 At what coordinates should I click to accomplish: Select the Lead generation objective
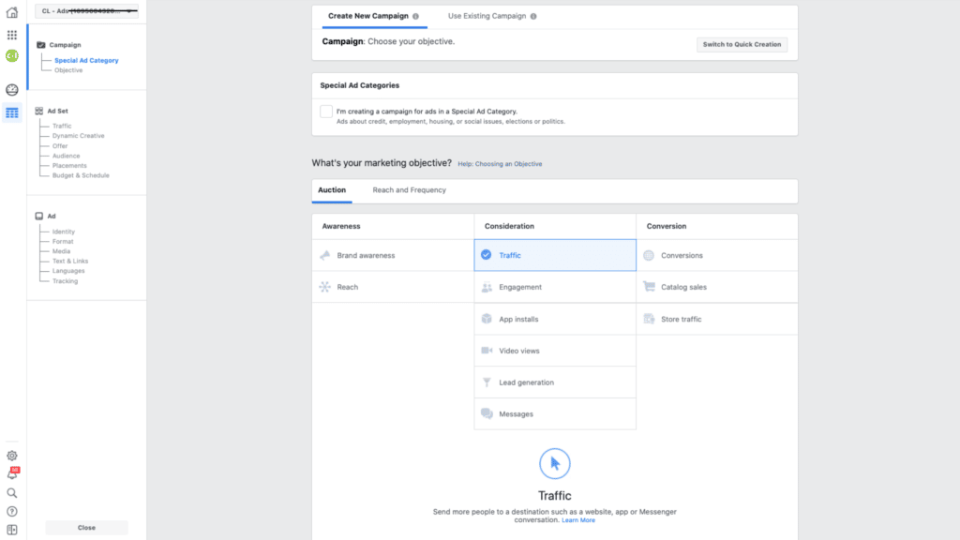526,382
